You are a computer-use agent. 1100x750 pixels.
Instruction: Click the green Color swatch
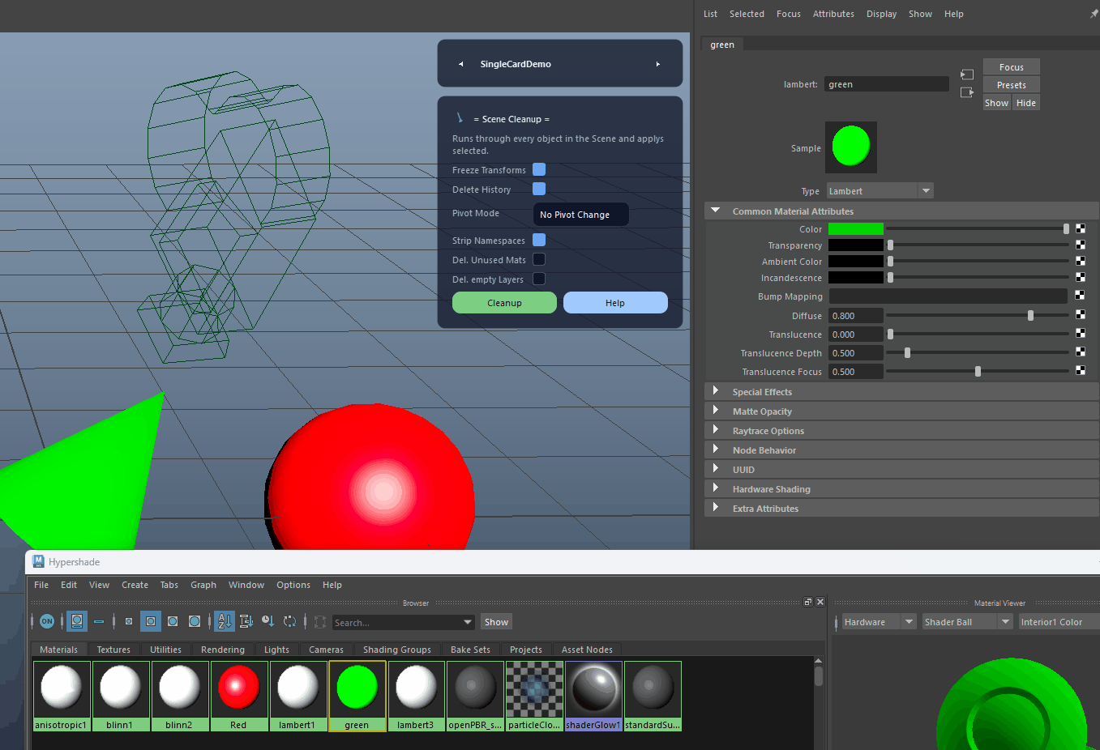(856, 229)
